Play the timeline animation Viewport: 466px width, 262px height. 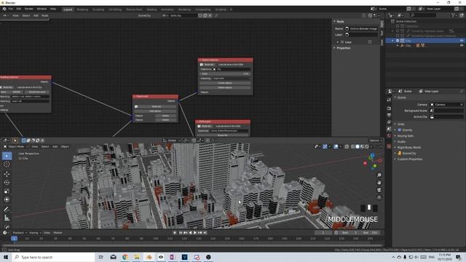point(195,233)
